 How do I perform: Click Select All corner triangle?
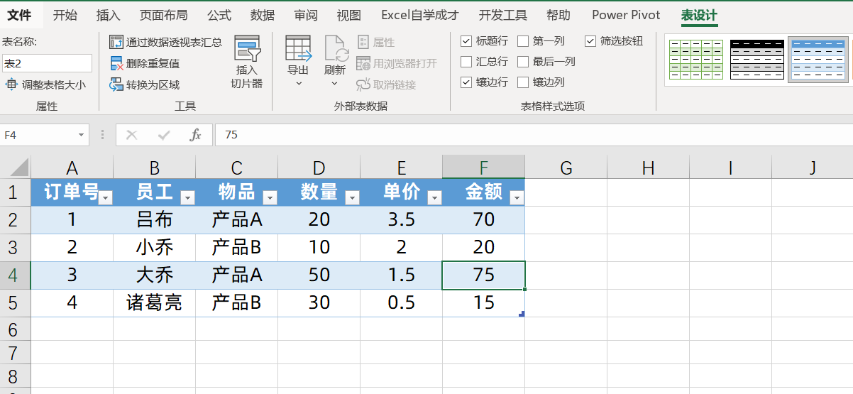pos(20,168)
